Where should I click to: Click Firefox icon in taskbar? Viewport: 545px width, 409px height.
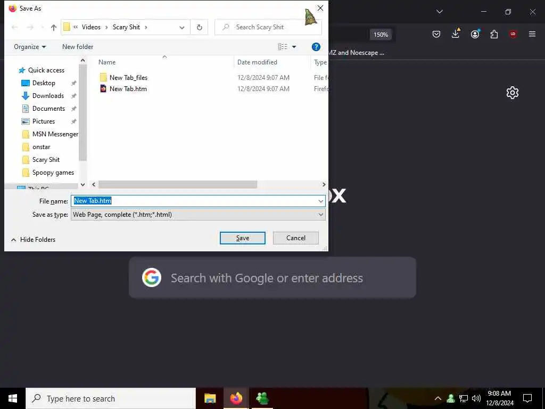tap(236, 398)
